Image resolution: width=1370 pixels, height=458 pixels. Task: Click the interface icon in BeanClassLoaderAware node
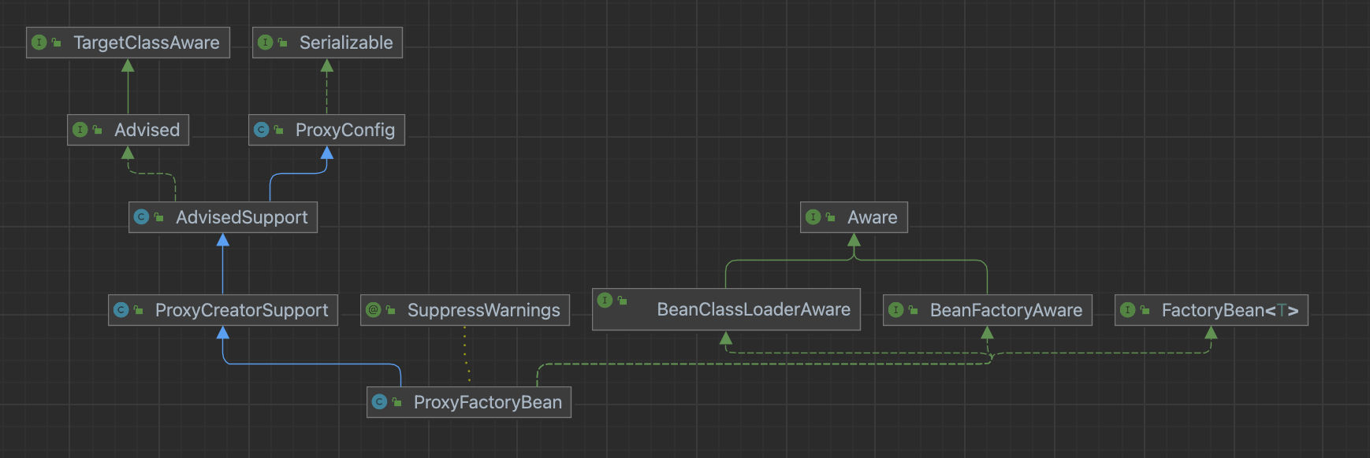pos(605,300)
